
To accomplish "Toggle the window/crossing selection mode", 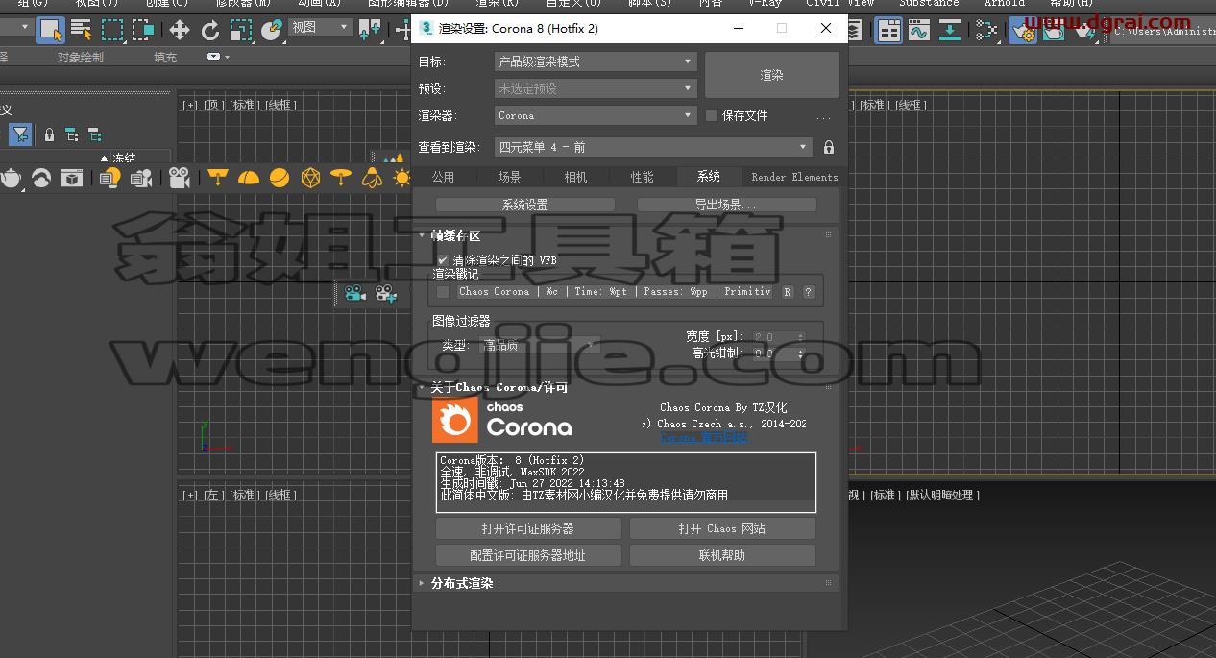I will pyautogui.click(x=144, y=30).
